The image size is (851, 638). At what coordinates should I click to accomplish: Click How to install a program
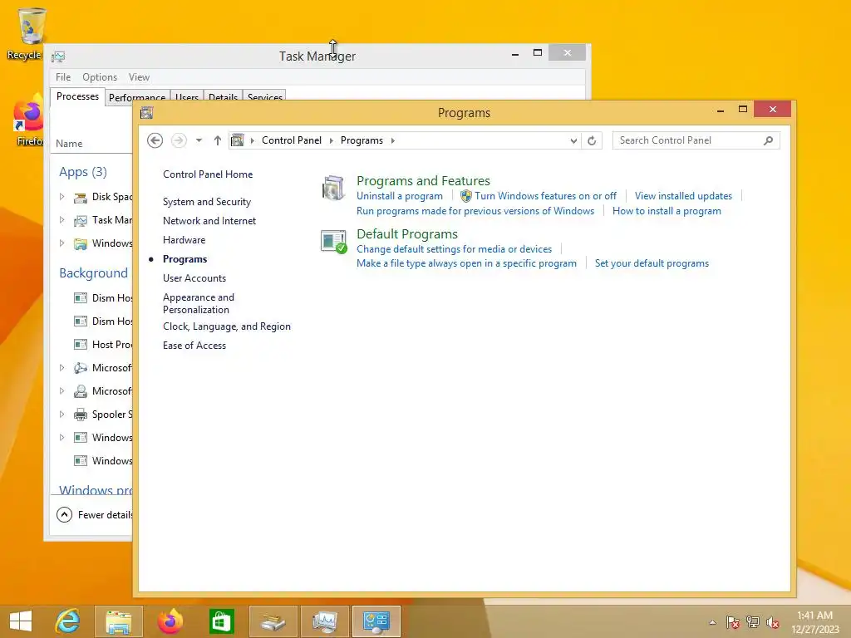pos(667,211)
